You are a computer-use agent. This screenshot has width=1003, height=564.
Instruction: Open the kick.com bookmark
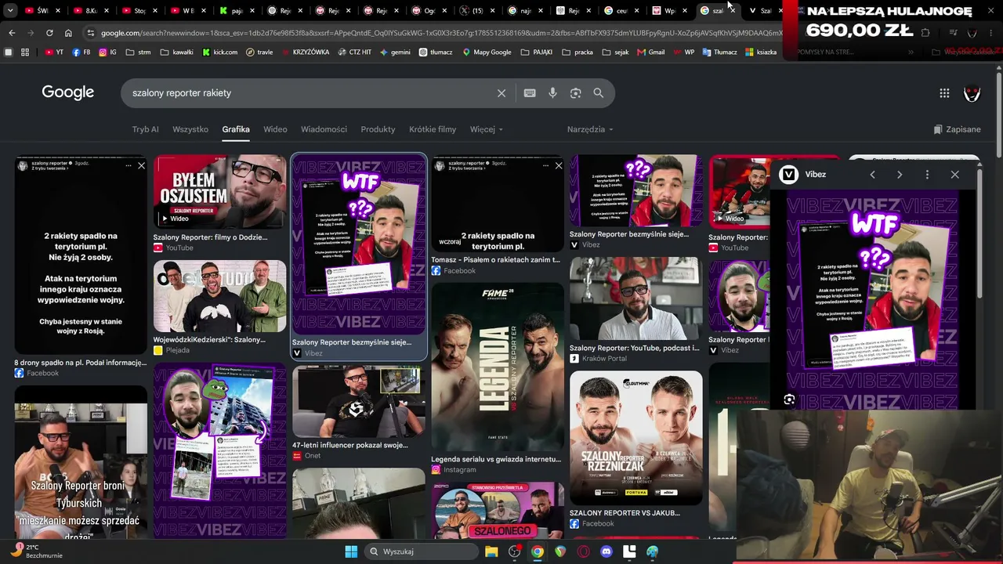pyautogui.click(x=220, y=52)
